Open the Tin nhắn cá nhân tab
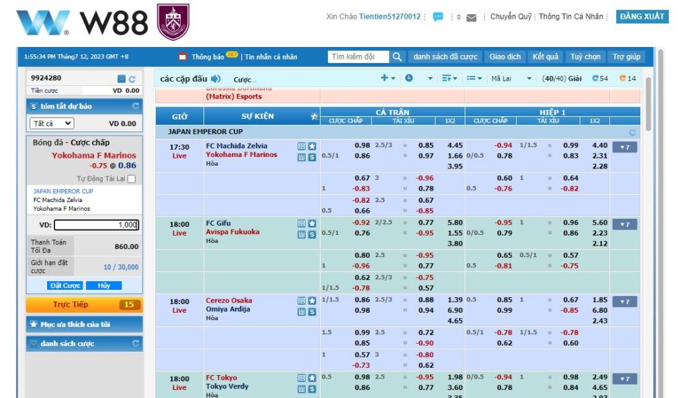The image size is (688, 398). 271,57
